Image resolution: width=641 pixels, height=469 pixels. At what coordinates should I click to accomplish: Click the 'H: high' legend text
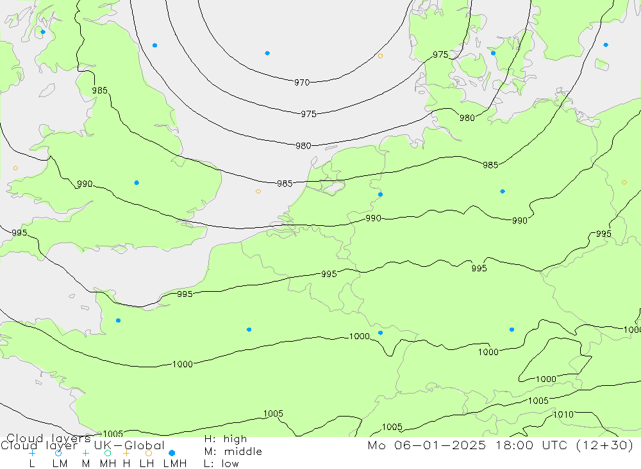[x=226, y=439]
